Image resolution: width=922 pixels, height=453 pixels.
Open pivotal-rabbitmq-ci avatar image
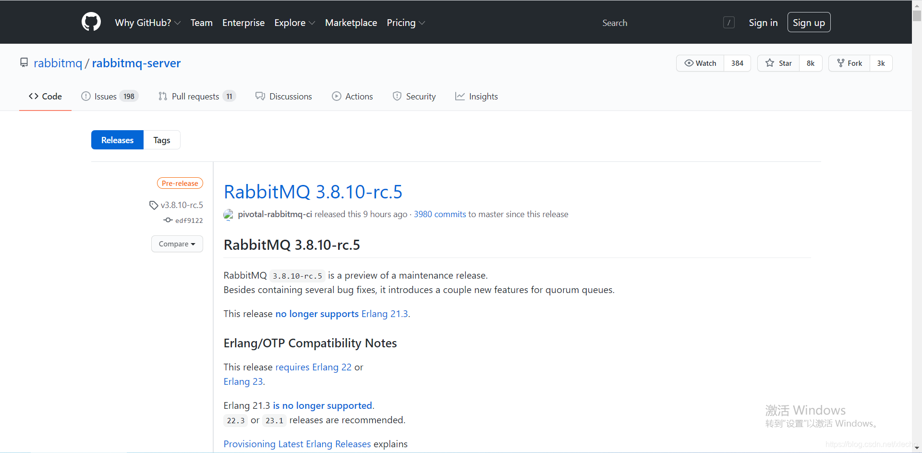pyautogui.click(x=229, y=214)
